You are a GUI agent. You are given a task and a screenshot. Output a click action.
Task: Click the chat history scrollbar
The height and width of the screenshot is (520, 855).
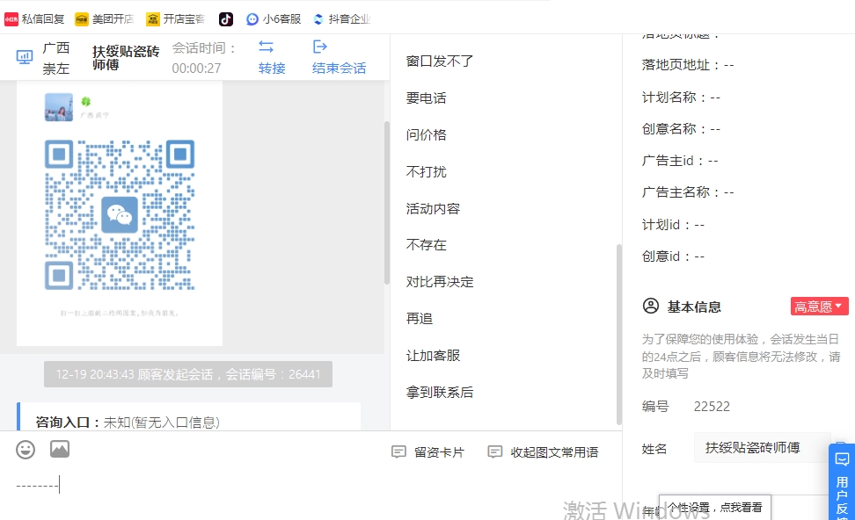(387, 203)
